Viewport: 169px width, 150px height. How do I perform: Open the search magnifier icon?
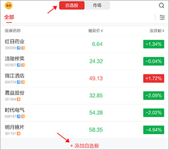(x=162, y=5)
